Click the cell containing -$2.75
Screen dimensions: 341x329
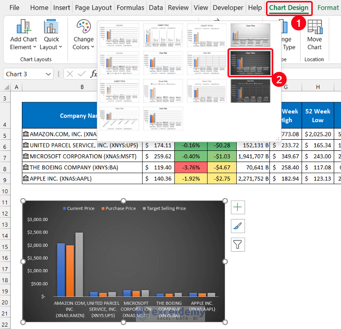(x=222, y=179)
